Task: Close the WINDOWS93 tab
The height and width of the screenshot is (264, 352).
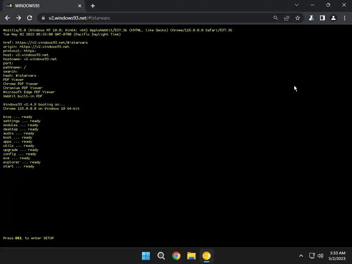Action: (x=80, y=6)
